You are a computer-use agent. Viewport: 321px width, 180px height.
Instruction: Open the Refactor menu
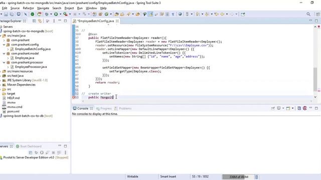point(28,8)
